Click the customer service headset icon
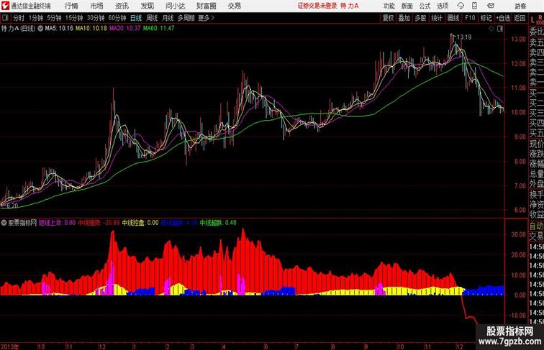 click(461, 6)
